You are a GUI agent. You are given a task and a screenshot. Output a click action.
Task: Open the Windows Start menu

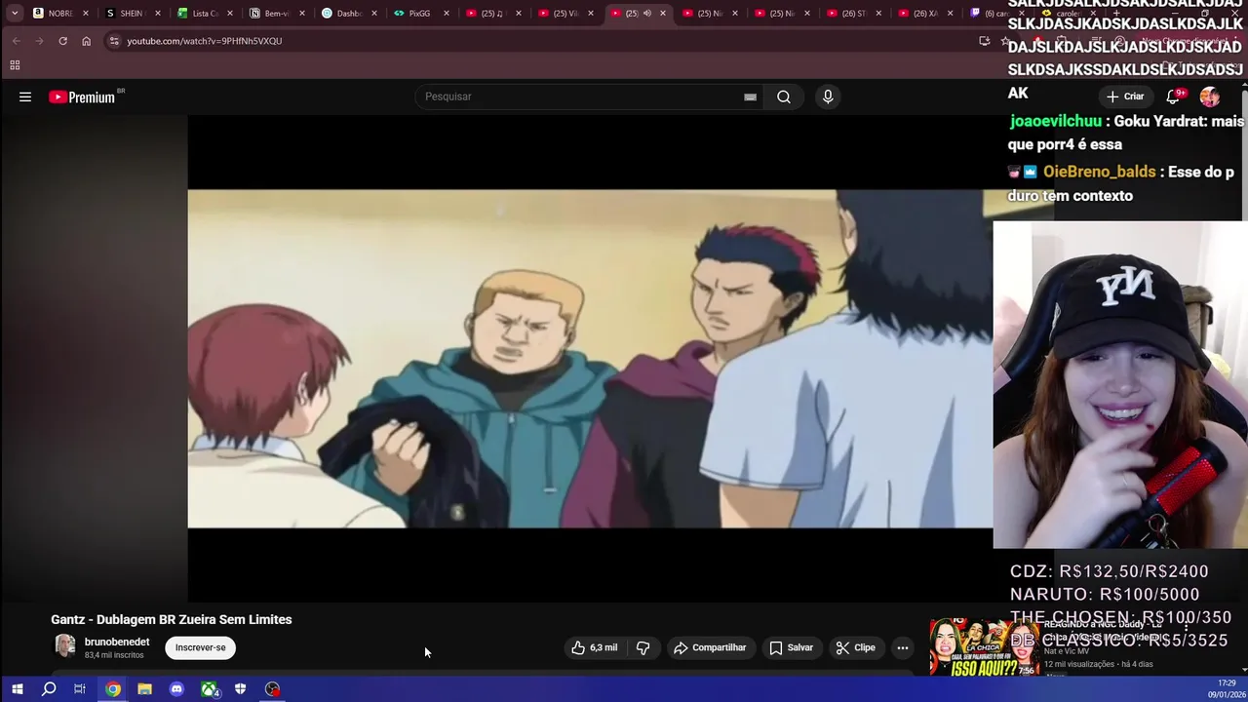click(x=17, y=689)
